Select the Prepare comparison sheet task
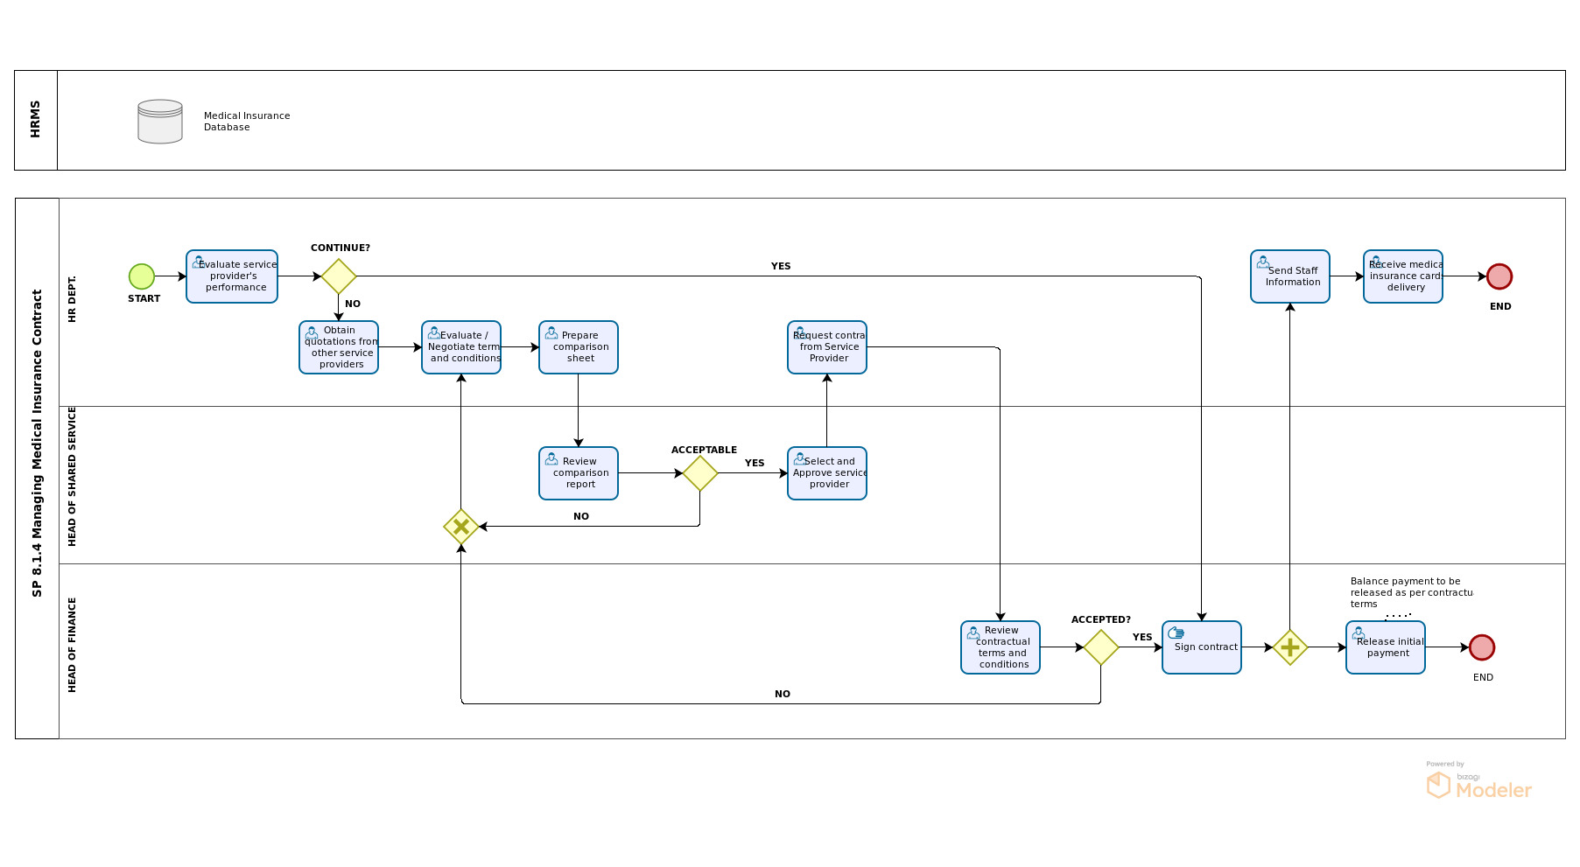 click(579, 347)
